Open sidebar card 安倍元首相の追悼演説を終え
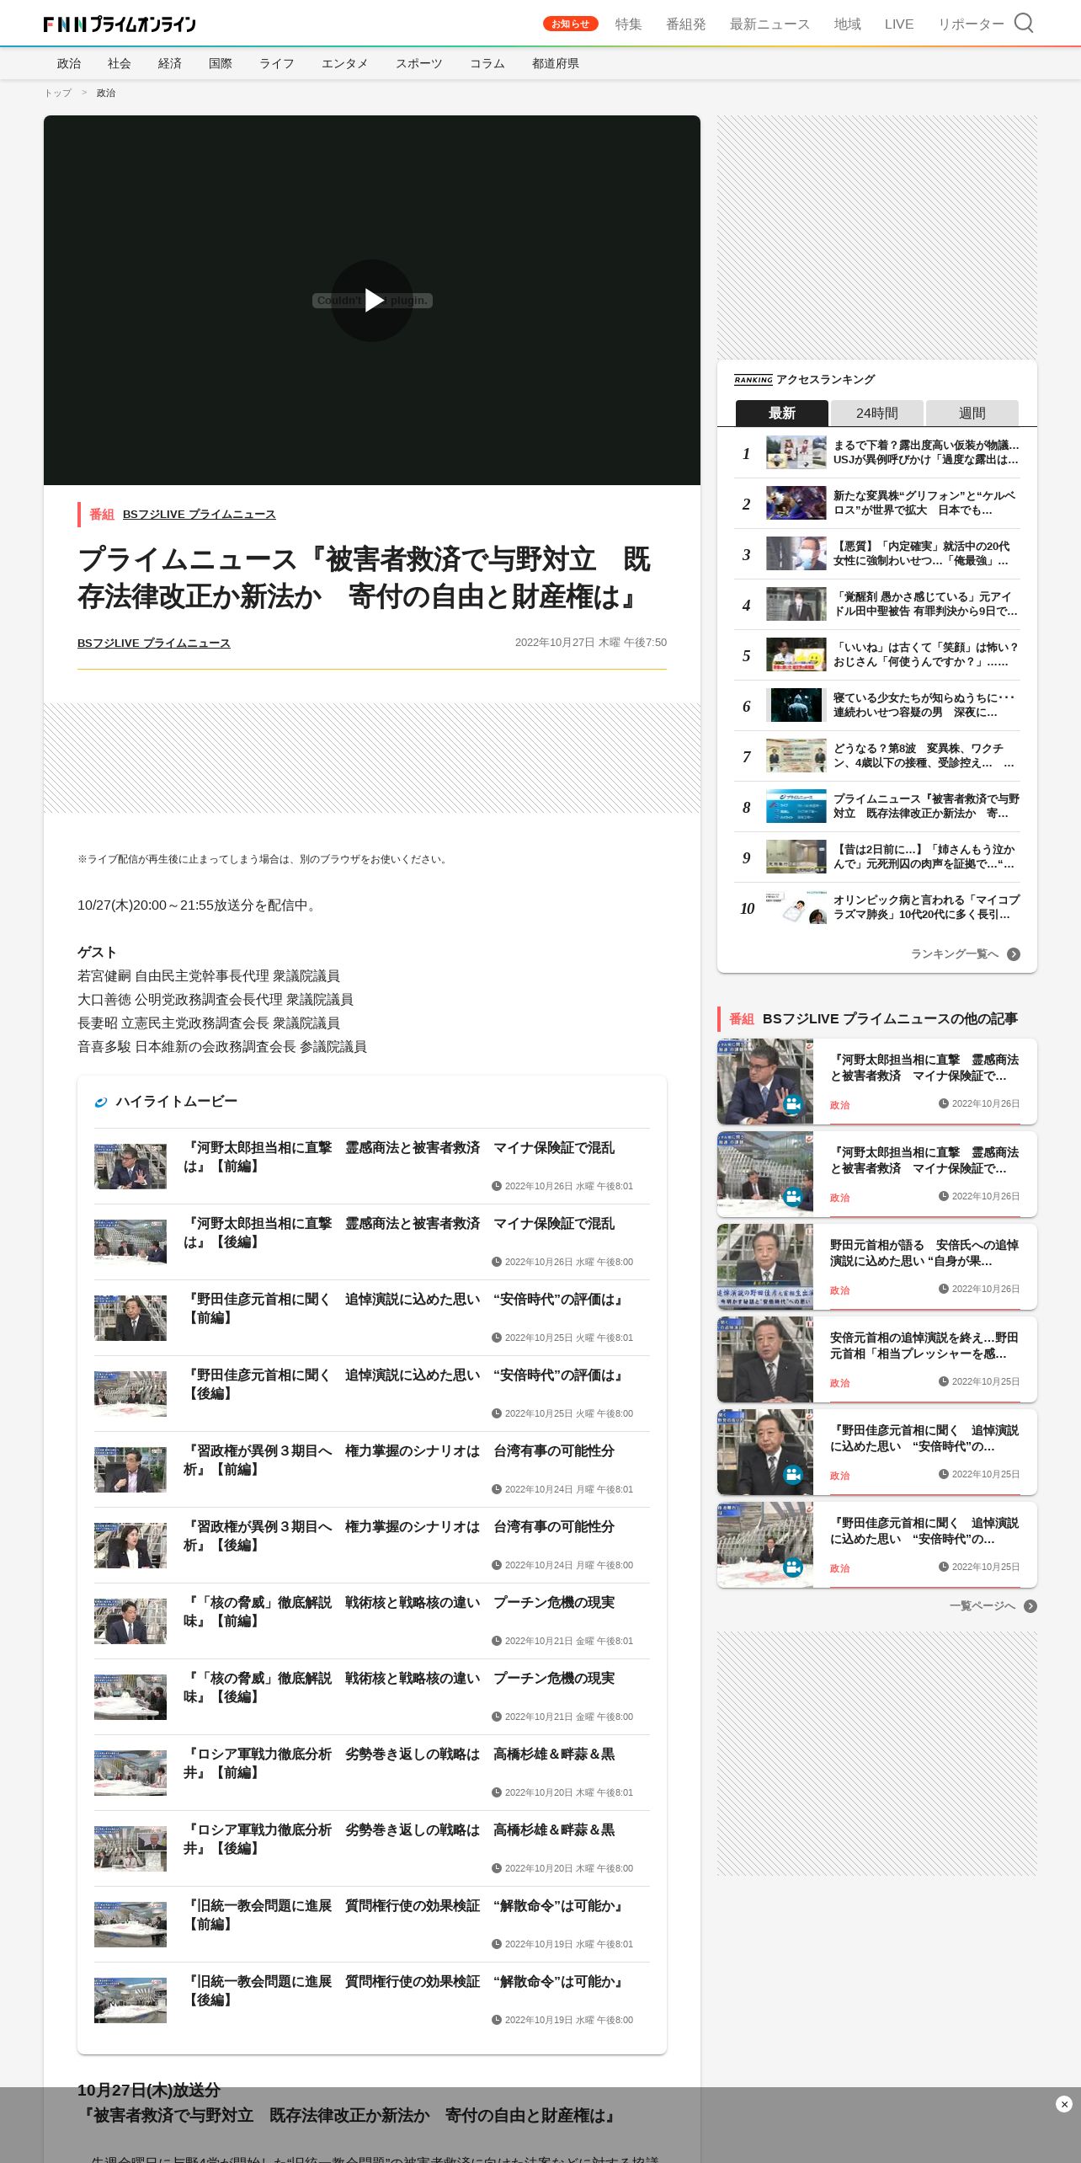 (877, 1359)
